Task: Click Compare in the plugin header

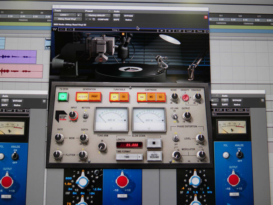Action: point(103,19)
